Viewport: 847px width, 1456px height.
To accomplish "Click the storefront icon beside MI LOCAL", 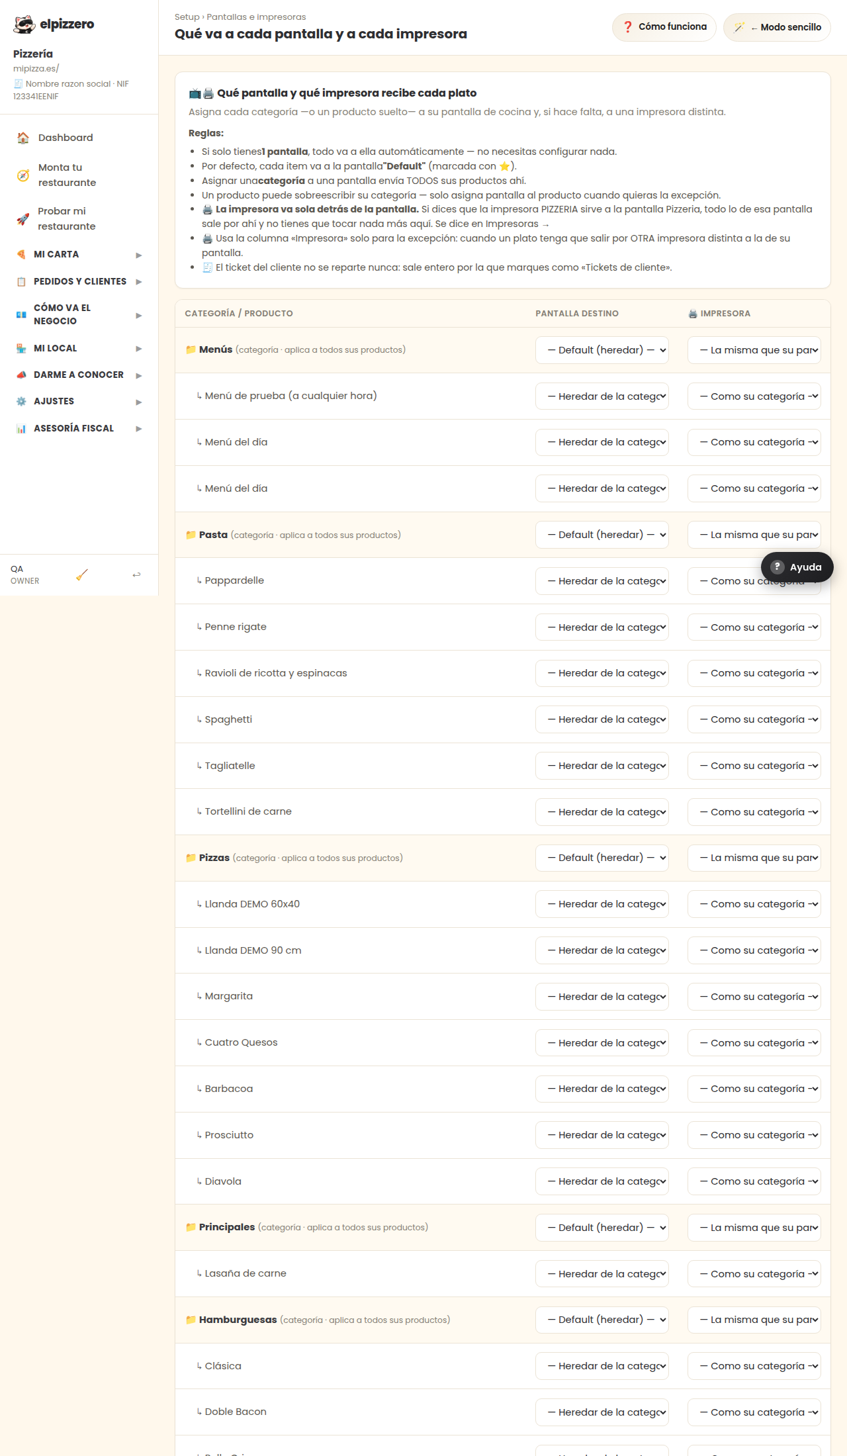I will pos(21,348).
